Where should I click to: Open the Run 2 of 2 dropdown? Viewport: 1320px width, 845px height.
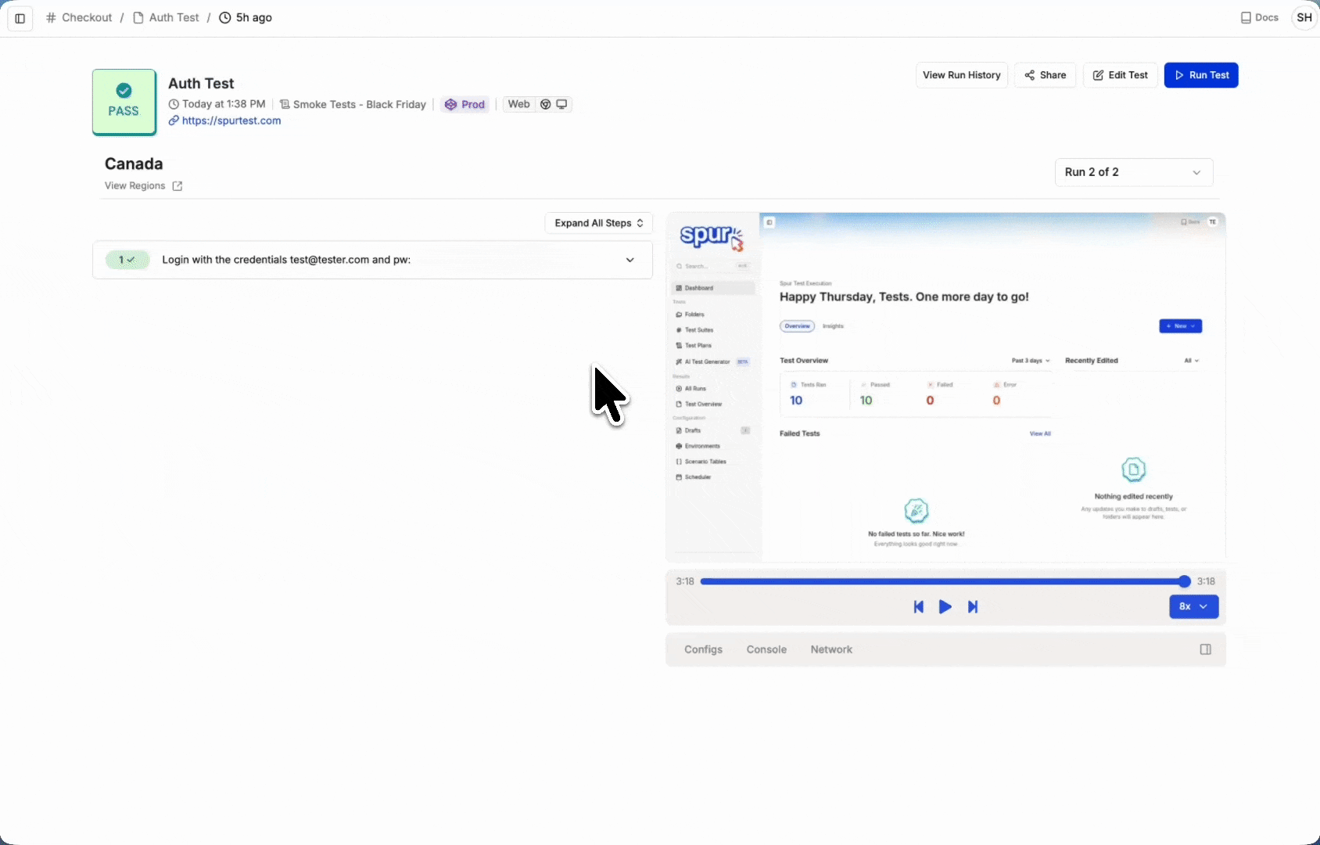tap(1134, 172)
